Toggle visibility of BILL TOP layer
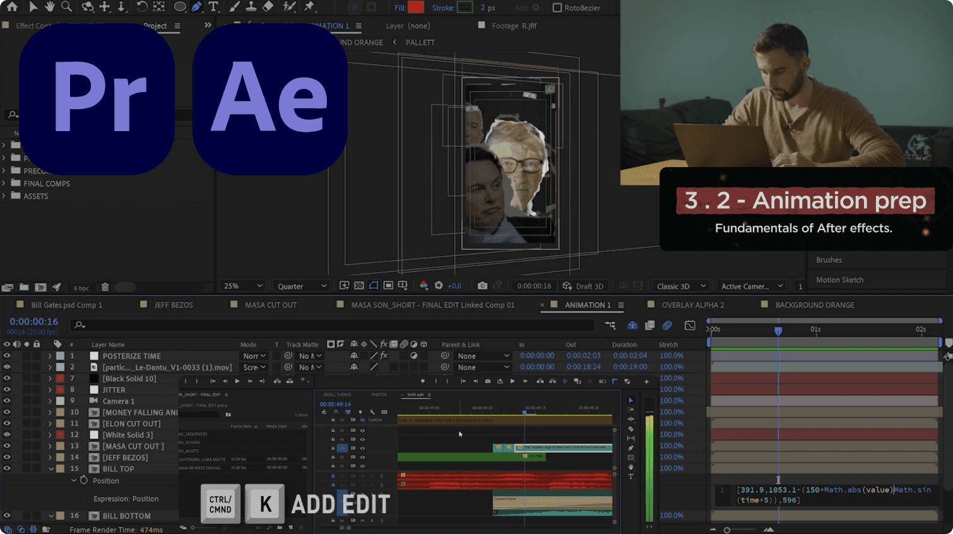The height and width of the screenshot is (534, 953). [x=7, y=468]
